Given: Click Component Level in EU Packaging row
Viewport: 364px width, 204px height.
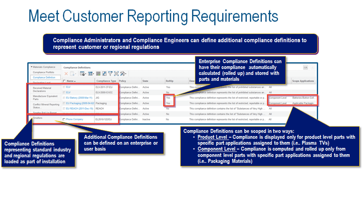Looking at the screenshot, I should 278,103.
